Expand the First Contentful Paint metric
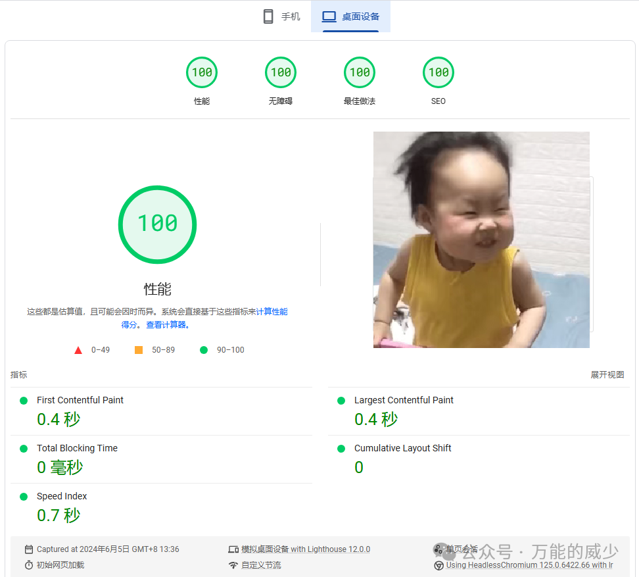The image size is (639, 577). (80, 400)
